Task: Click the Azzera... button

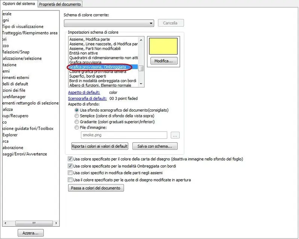Action: (31, 233)
